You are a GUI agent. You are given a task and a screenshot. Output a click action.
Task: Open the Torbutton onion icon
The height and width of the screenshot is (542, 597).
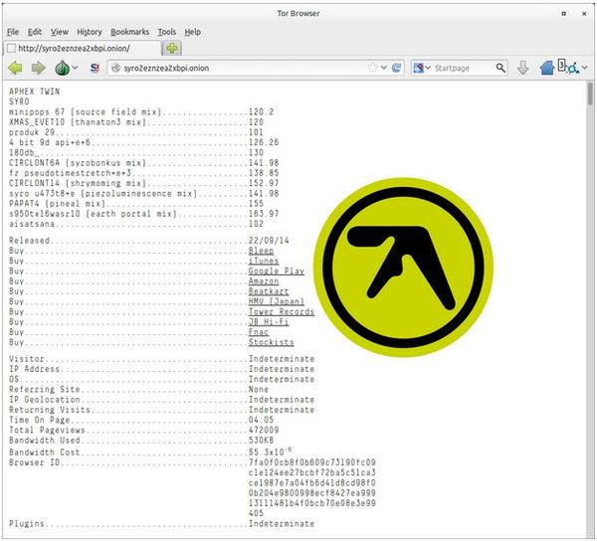click(x=62, y=69)
